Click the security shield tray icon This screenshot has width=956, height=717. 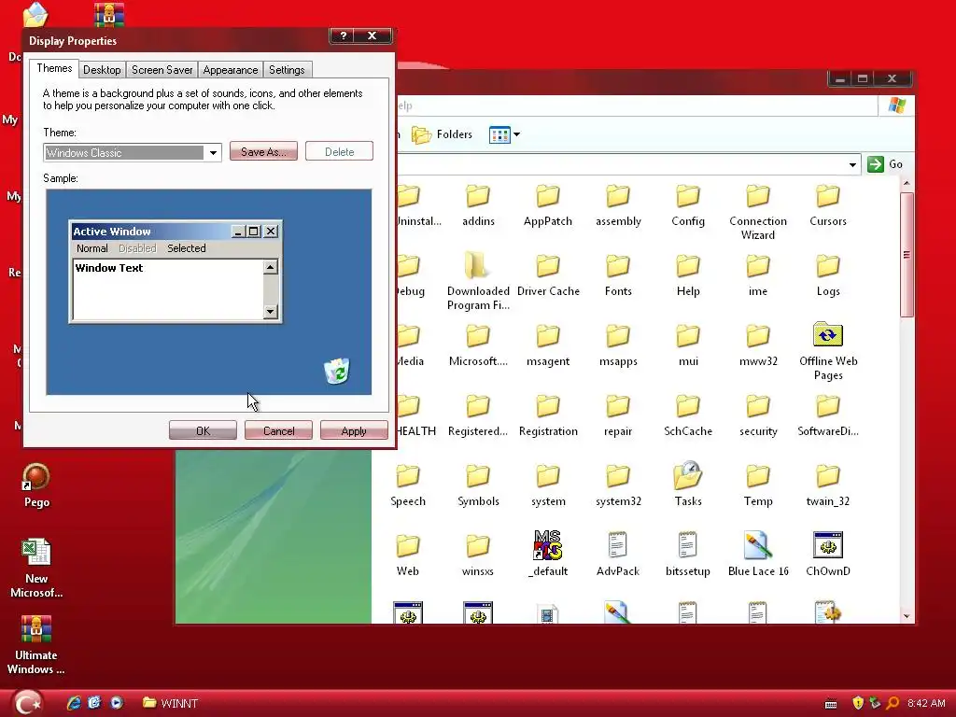[x=858, y=703]
